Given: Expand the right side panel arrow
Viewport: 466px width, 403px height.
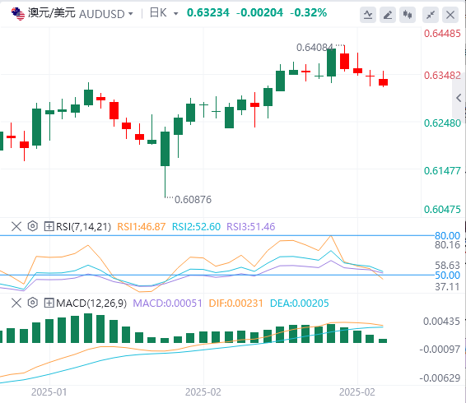Looking at the screenshot, I should [x=459, y=98].
